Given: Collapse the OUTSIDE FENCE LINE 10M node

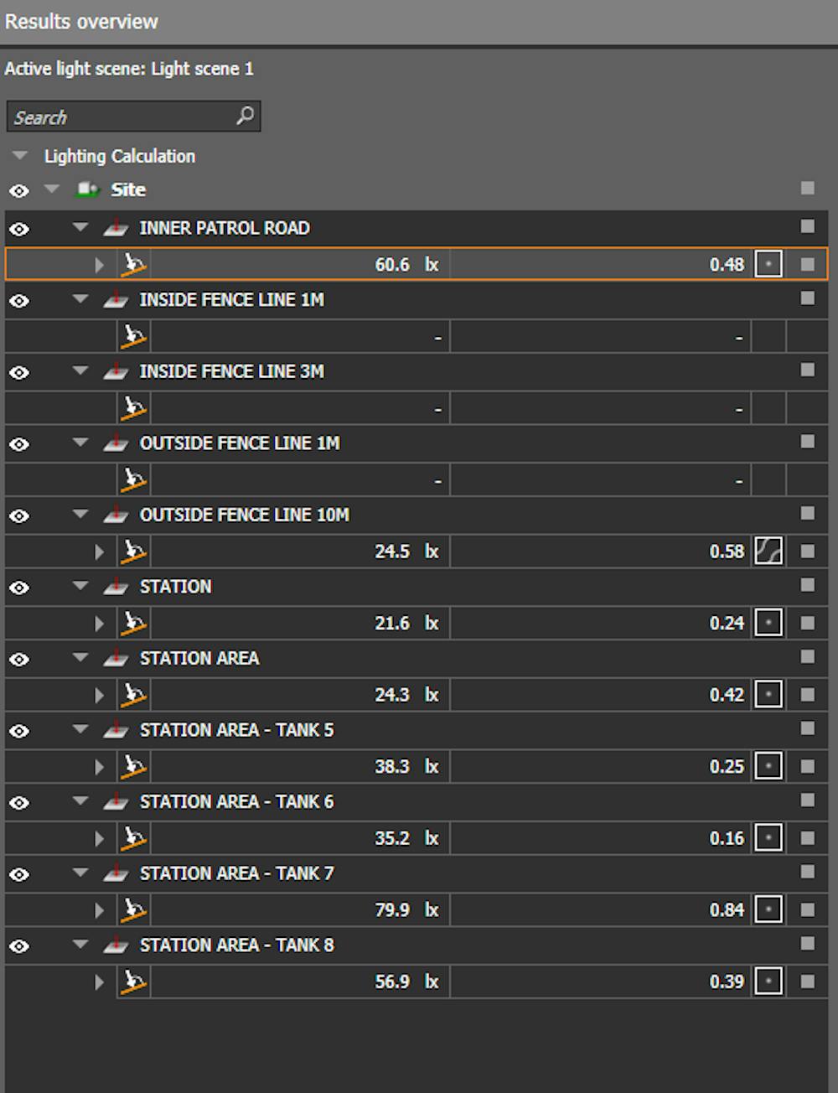Looking at the screenshot, I should [80, 514].
